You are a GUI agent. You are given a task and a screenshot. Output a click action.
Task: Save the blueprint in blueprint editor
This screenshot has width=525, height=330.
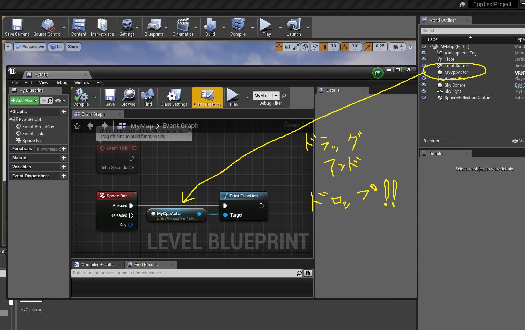pos(110,97)
